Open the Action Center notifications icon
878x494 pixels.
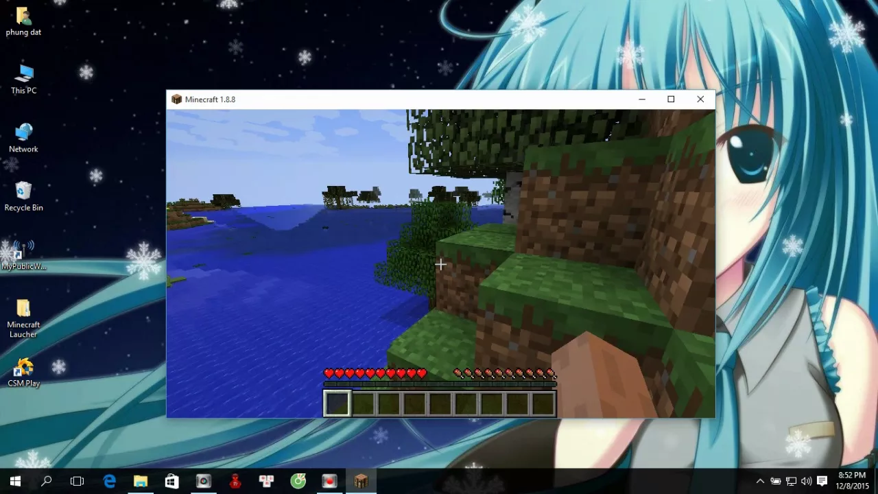[x=822, y=482]
